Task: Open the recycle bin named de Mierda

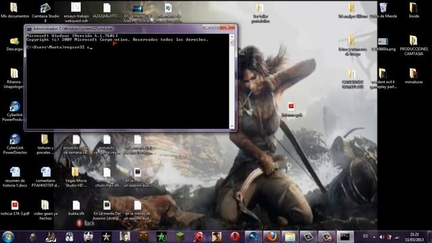Action: 384,11
